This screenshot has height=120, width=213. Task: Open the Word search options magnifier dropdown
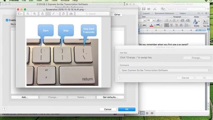tap(163, 9)
